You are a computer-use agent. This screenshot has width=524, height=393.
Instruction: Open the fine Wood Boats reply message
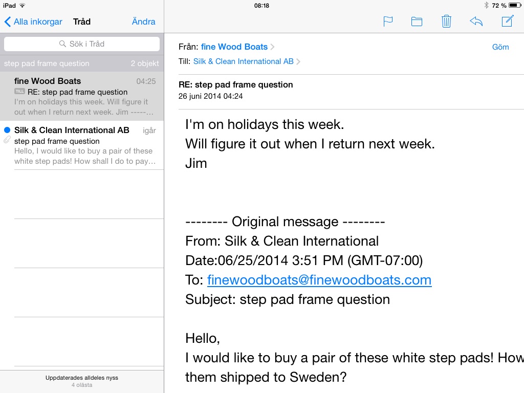pos(84,96)
